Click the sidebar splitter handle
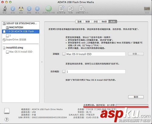This screenshot has height=124, width=152. (x=42, y=62)
